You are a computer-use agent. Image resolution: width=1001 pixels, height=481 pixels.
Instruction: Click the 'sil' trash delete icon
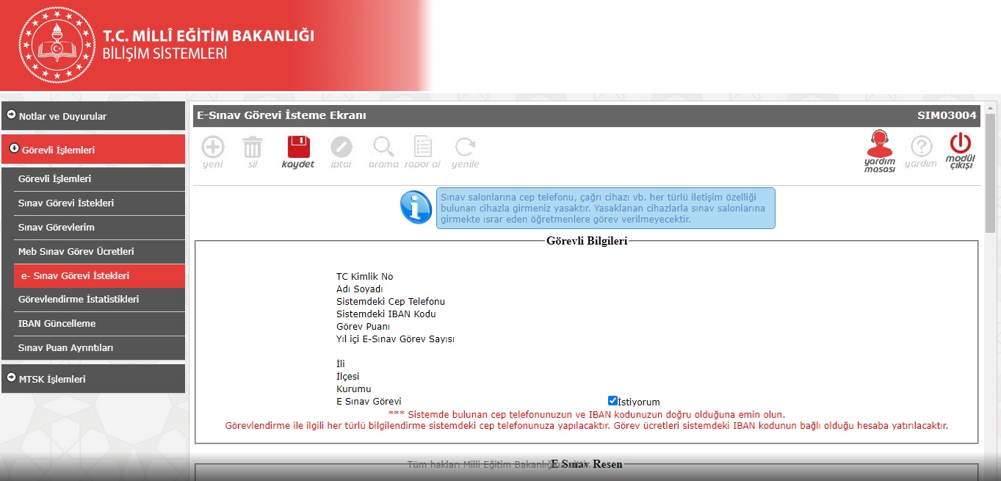tap(253, 149)
